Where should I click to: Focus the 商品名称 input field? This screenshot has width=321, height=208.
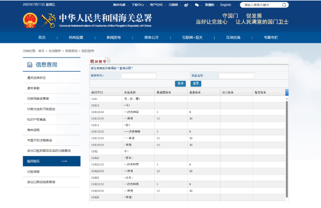click(237, 76)
